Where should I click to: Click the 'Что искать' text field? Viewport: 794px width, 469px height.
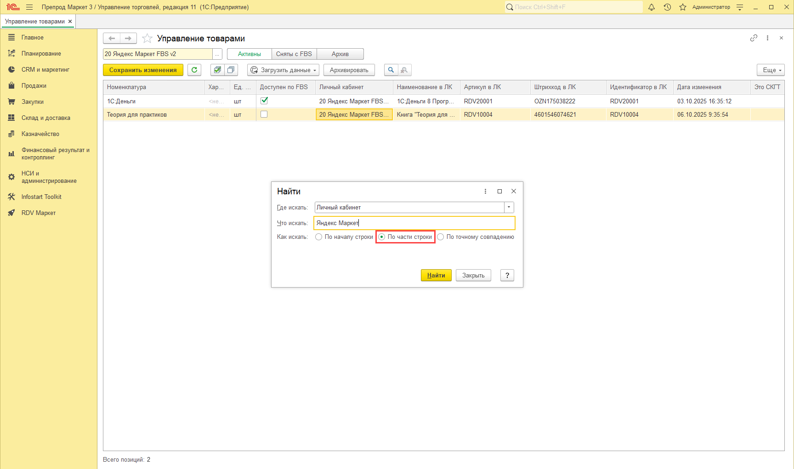pyautogui.click(x=414, y=223)
